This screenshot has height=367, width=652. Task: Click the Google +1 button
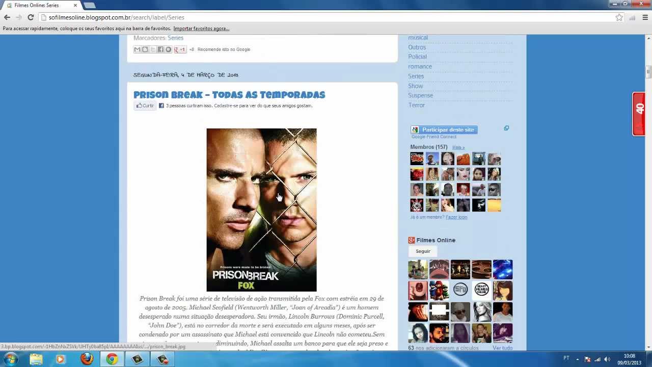[180, 49]
